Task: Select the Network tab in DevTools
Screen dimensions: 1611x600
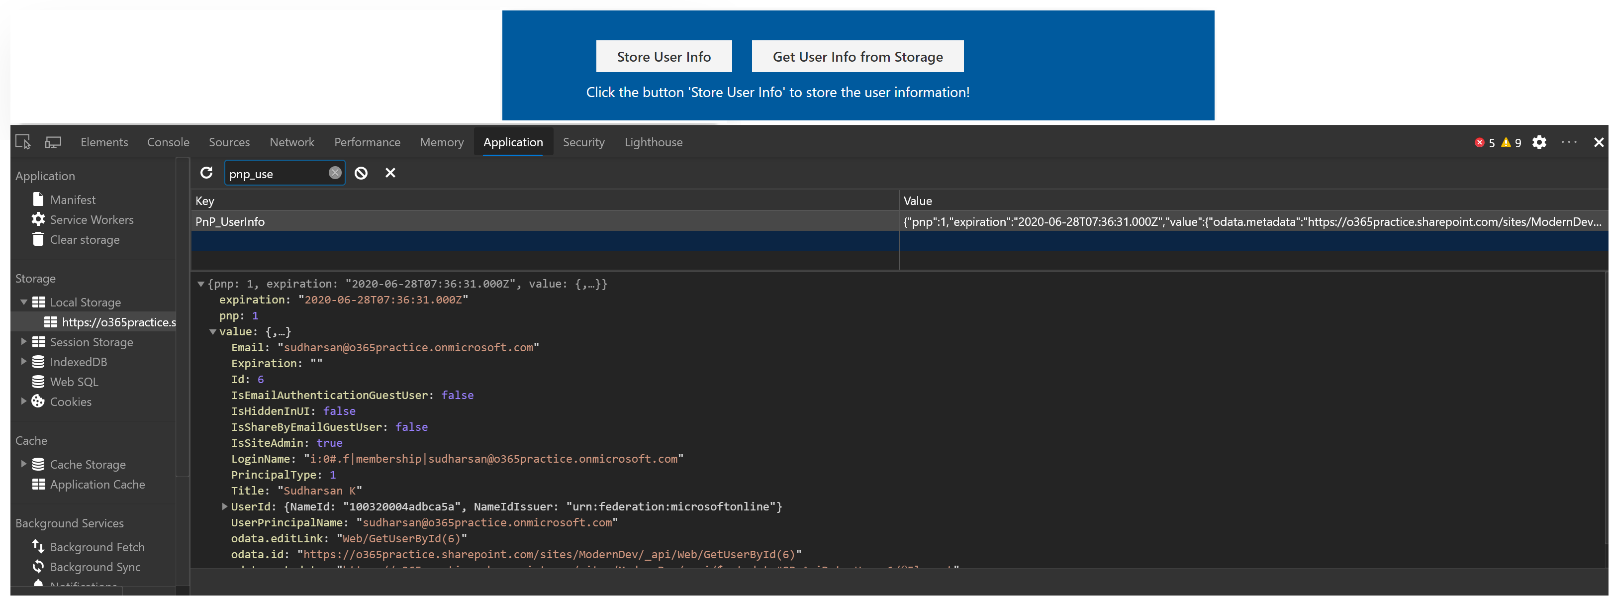Action: tap(291, 142)
